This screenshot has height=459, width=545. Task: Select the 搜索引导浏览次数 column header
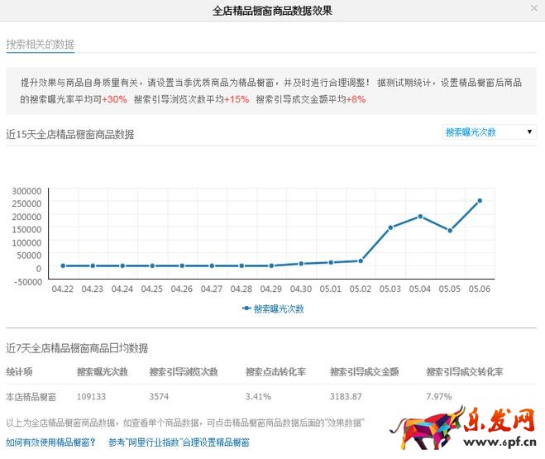click(184, 372)
